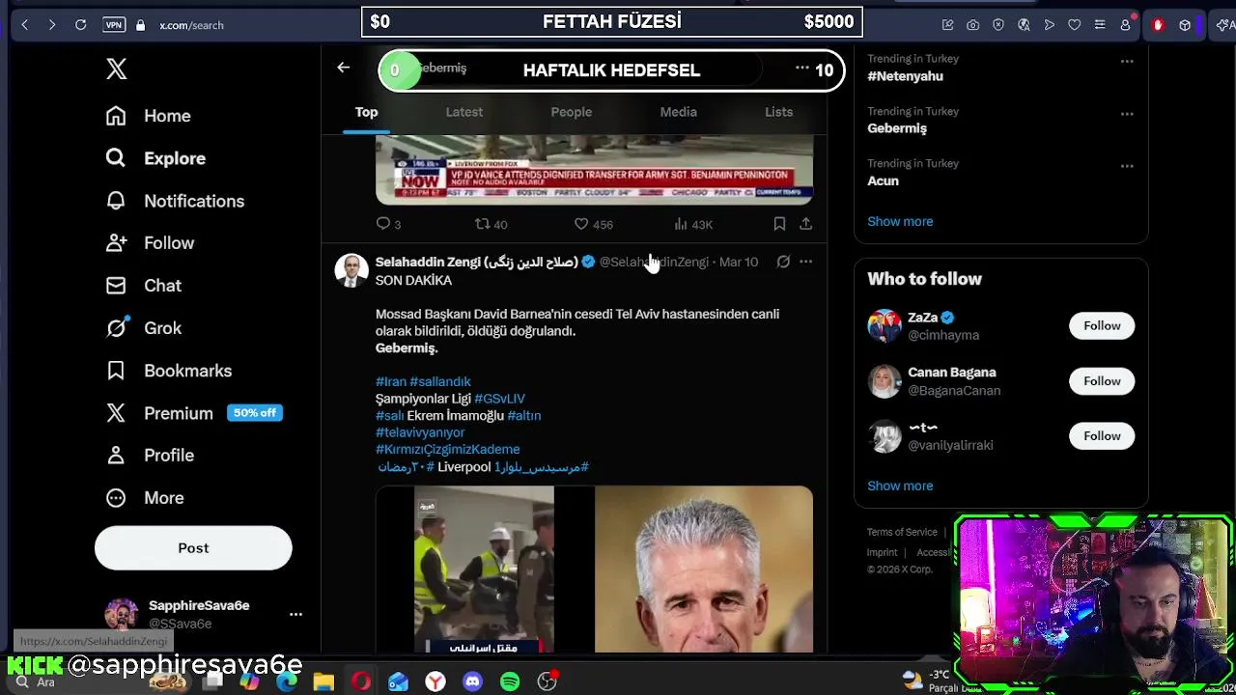Open more options for #Netenyahu trend
This screenshot has width=1236, height=695.
(1126, 61)
